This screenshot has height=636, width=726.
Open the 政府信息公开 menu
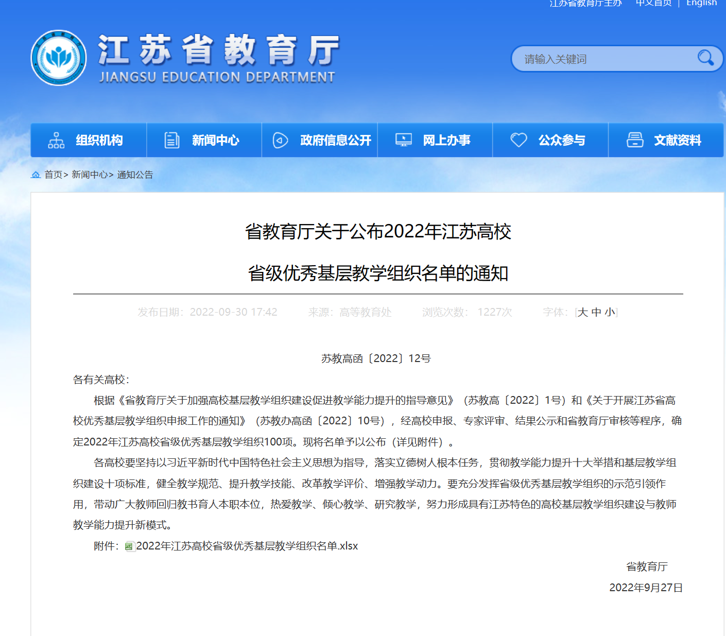click(x=320, y=140)
